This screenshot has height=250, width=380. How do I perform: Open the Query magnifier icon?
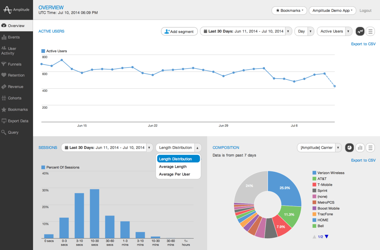(4, 132)
